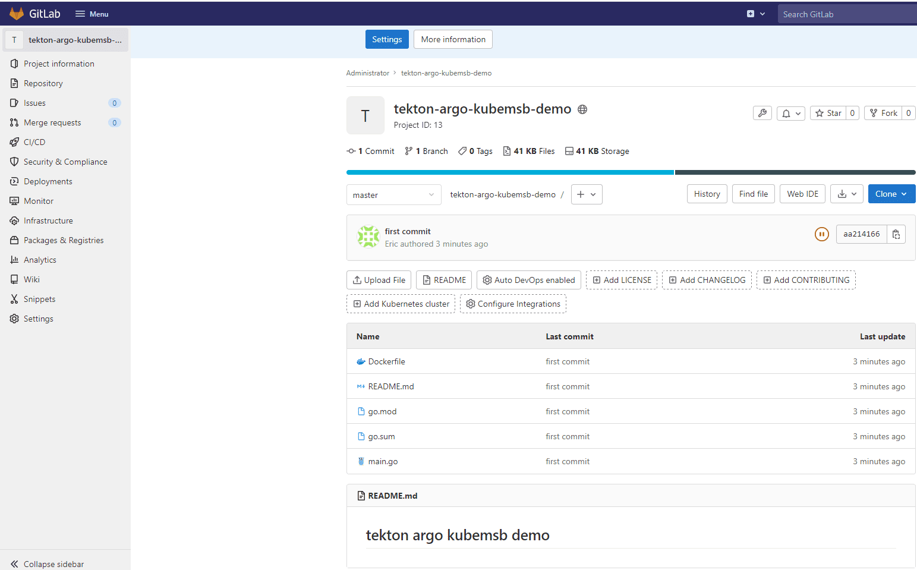Click the README.md panel header link
Viewport: 917px width, 570px height.
(393, 496)
